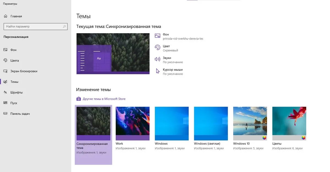Click the Microsoft Store bag icon
This screenshot has height=172, width=330.
point(78,99)
